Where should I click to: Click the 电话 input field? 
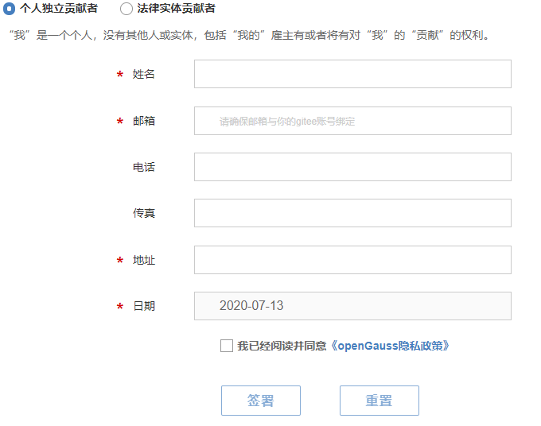point(352,167)
